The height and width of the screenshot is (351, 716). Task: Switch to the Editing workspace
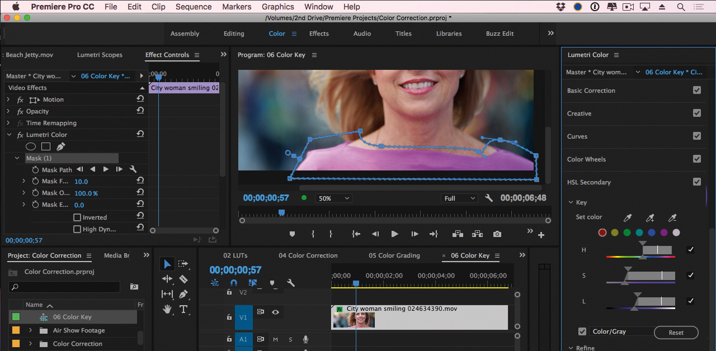234,34
